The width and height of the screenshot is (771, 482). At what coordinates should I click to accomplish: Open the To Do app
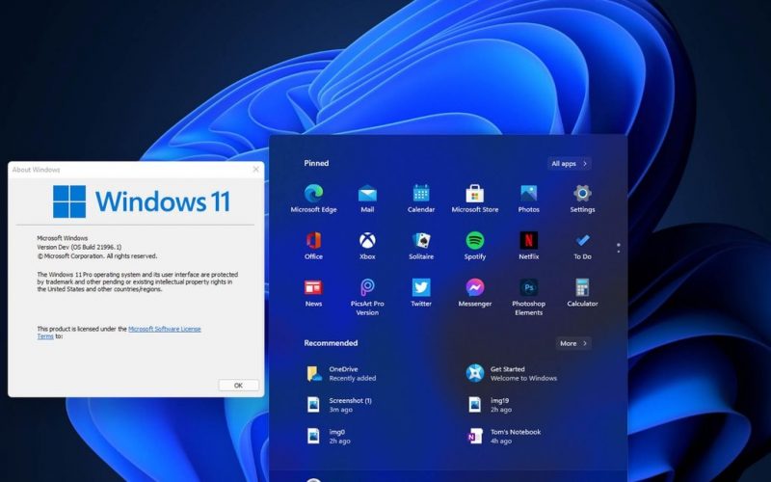[x=582, y=246]
